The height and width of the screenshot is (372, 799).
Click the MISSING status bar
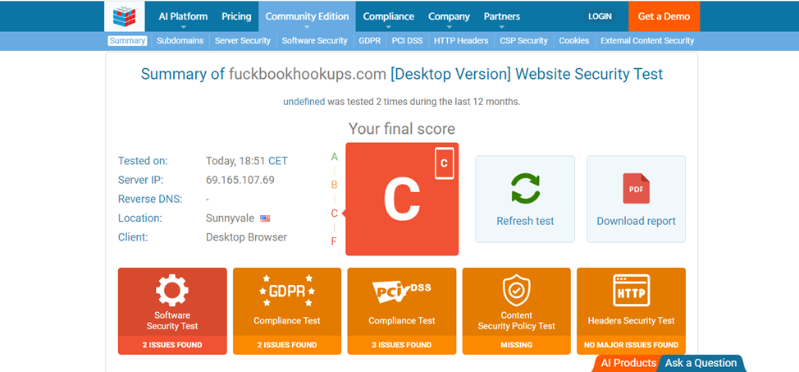point(516,345)
